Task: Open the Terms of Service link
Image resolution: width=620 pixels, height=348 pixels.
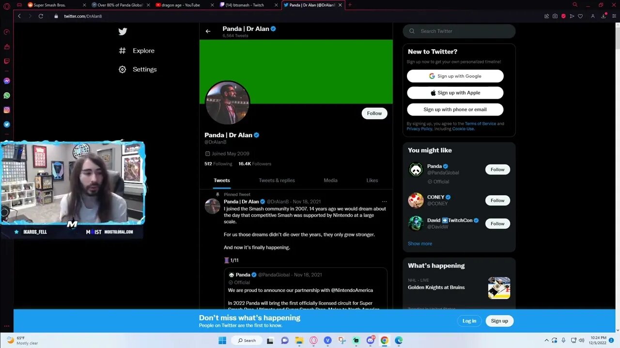Action: 480,124
